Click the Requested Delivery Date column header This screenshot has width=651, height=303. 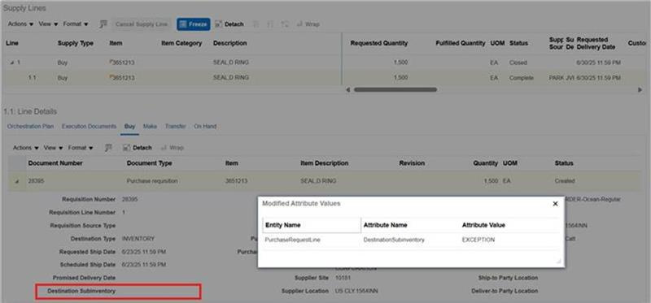[596, 43]
